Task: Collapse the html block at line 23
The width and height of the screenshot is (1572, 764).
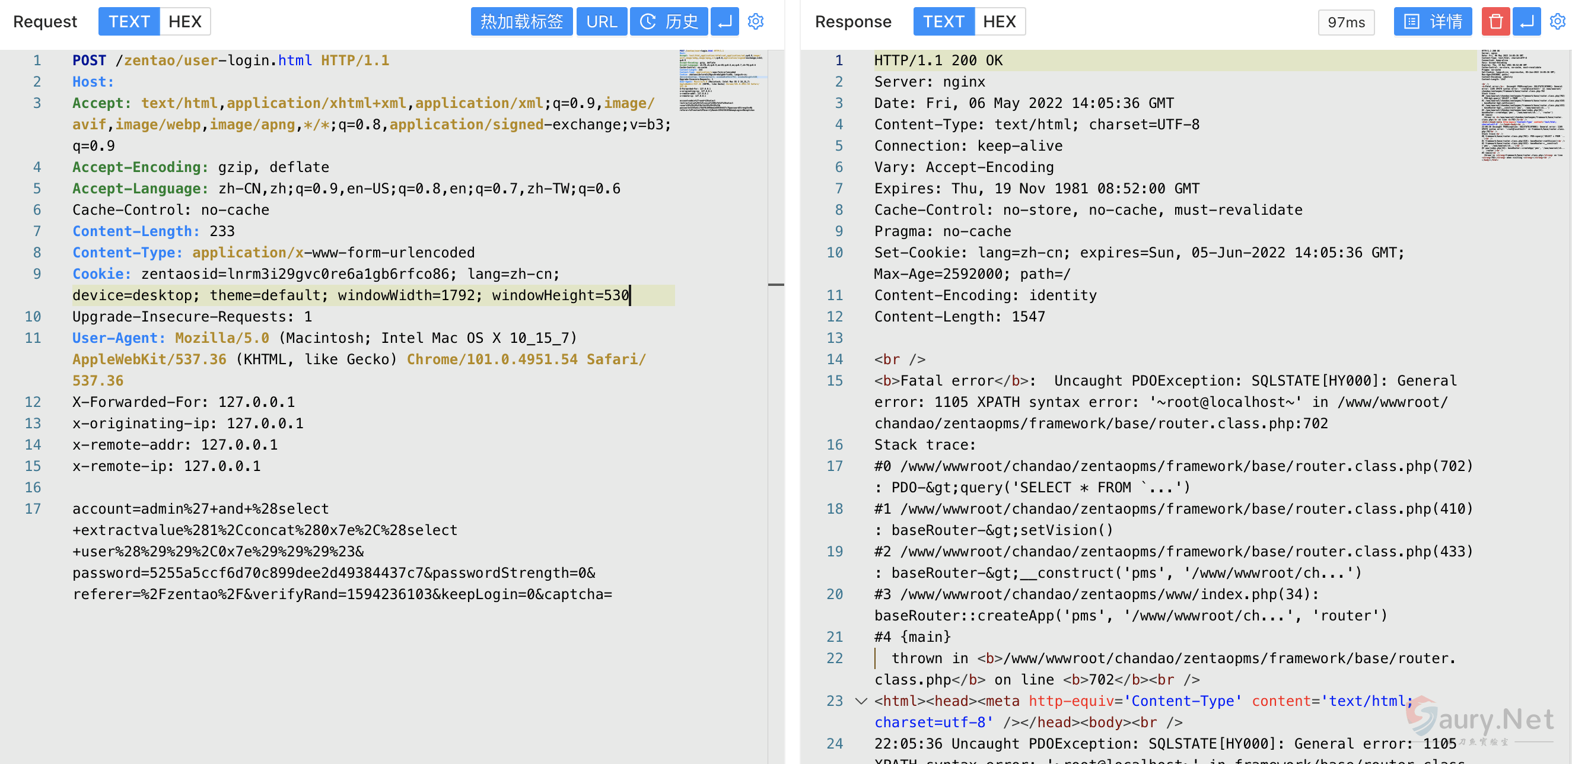Action: (x=861, y=701)
